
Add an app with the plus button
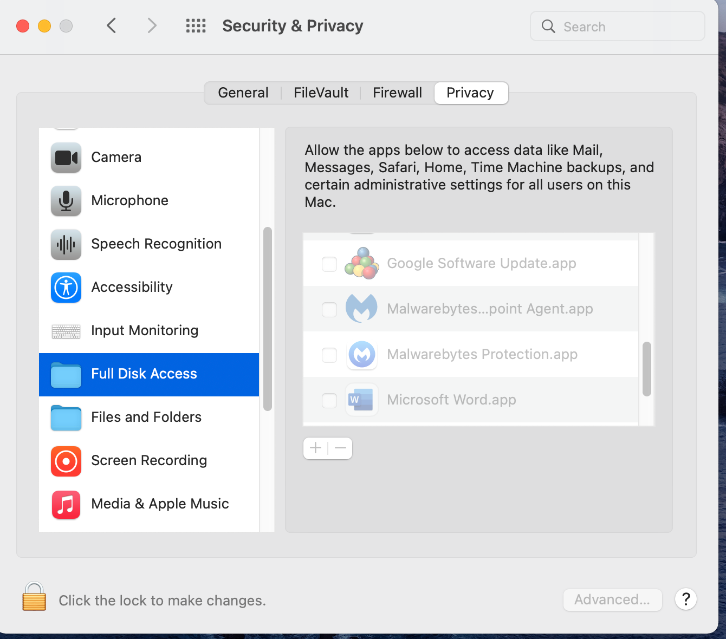click(316, 448)
